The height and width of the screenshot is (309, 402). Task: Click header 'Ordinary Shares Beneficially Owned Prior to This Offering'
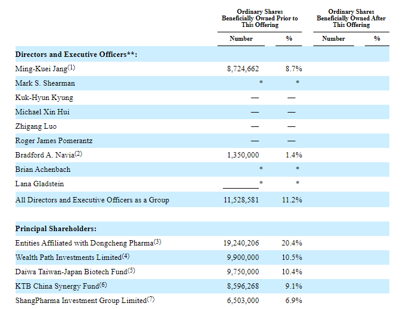tap(259, 18)
